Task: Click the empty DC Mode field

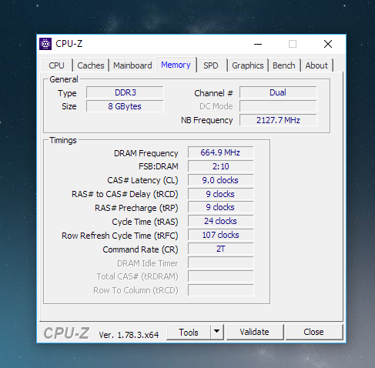Action: (278, 106)
